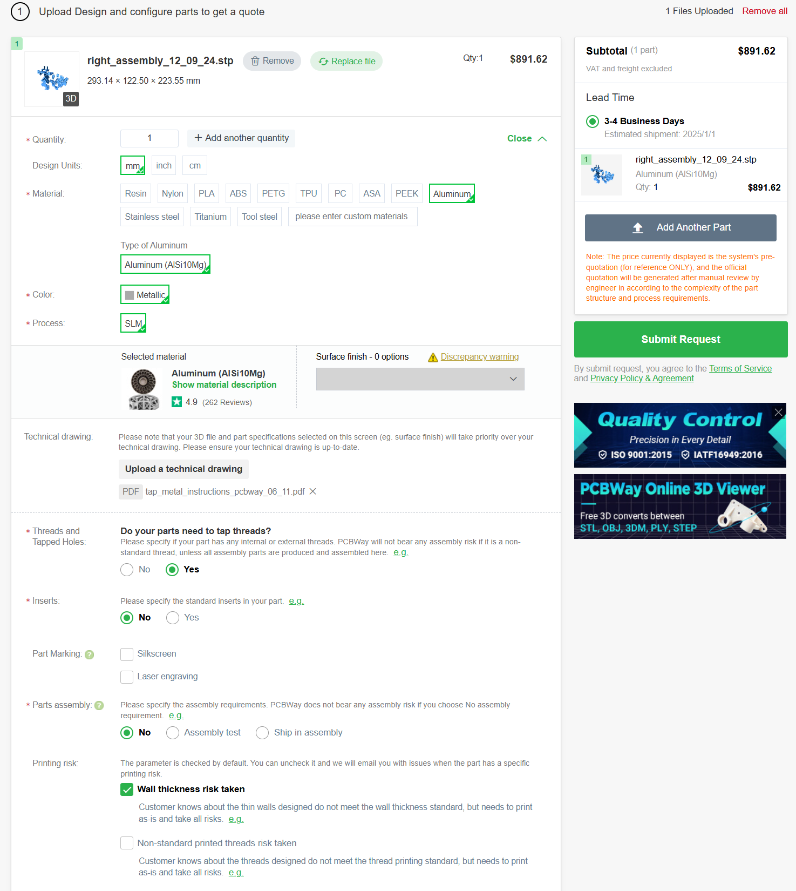The height and width of the screenshot is (891, 796).
Task: Click the trash icon on Remove button
Action: [x=255, y=61]
